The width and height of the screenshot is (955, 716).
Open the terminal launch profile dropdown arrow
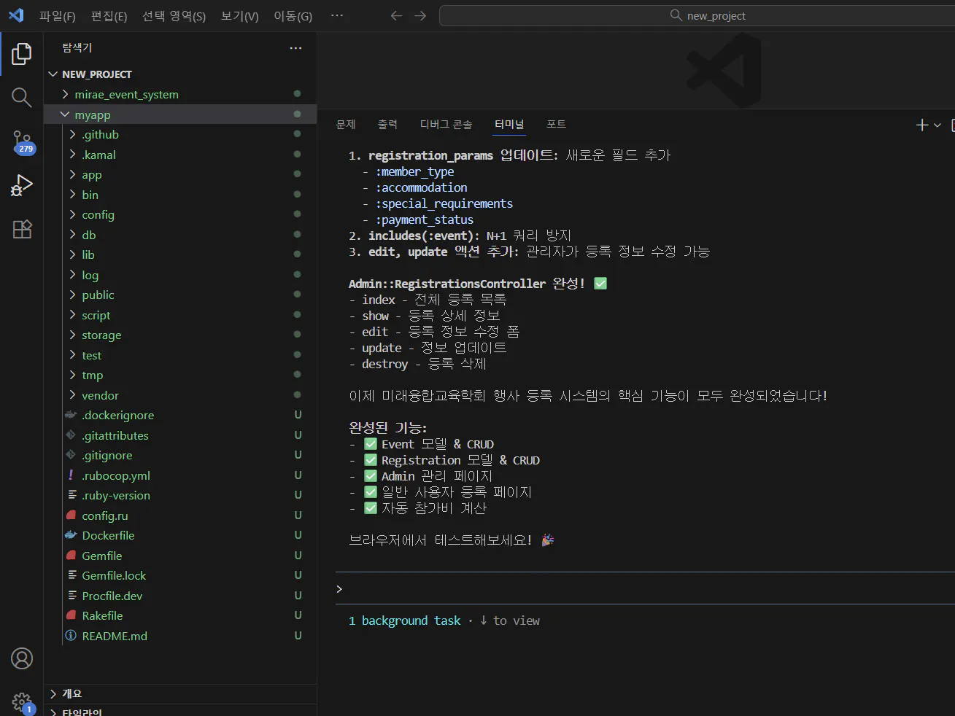[x=937, y=125]
